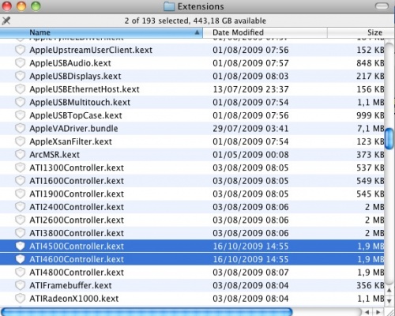This screenshot has width=395, height=316.
Task: Click the kext icon beside ATI1600Controller.kext
Action: 20,181
